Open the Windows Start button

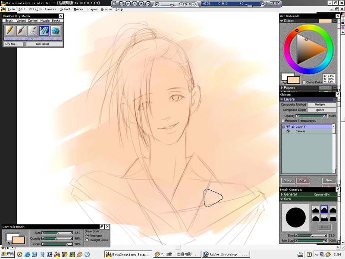[7, 254]
